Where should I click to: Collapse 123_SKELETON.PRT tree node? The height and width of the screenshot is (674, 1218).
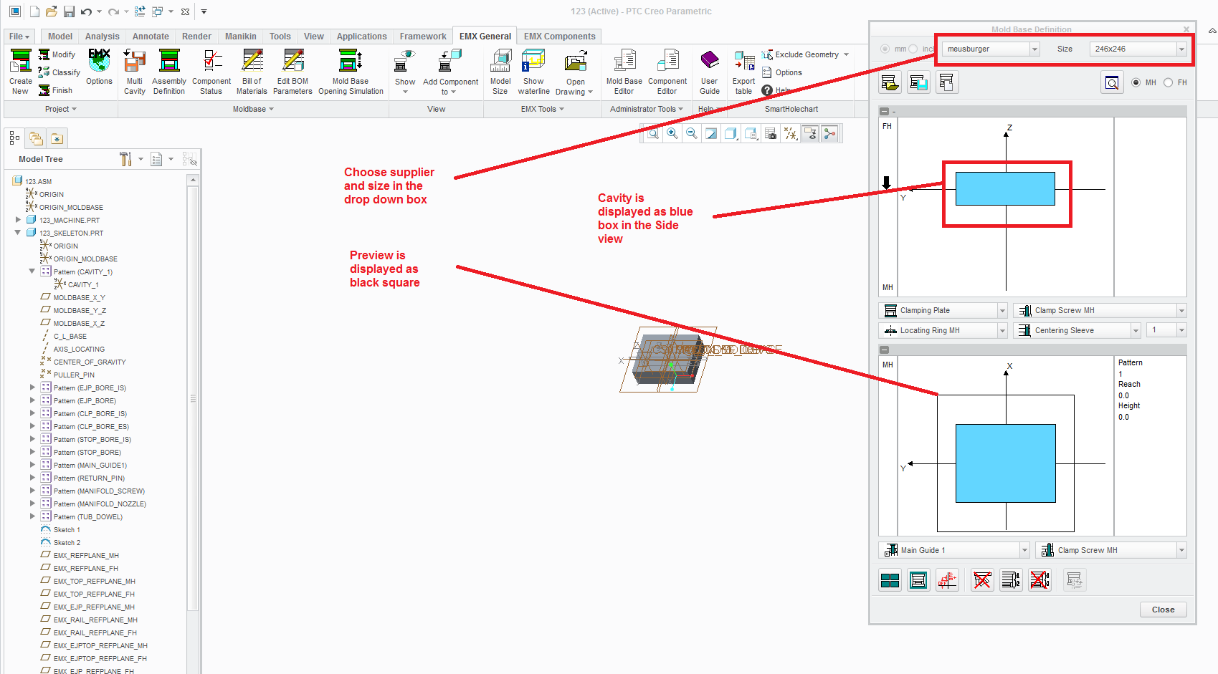19,233
